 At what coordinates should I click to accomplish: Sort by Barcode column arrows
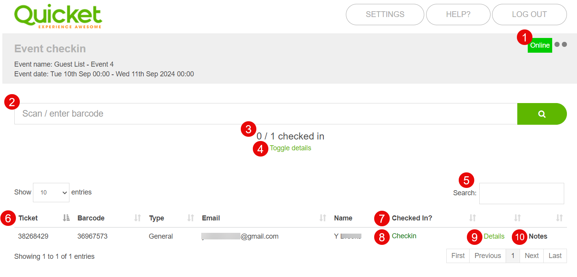point(137,218)
